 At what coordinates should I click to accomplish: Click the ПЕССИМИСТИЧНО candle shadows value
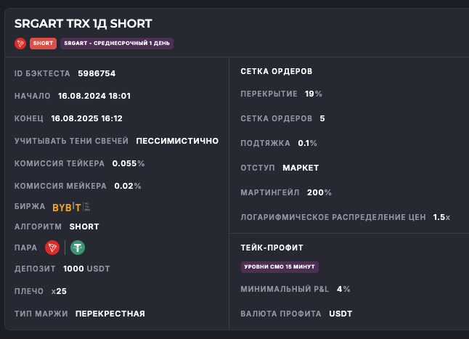point(177,141)
